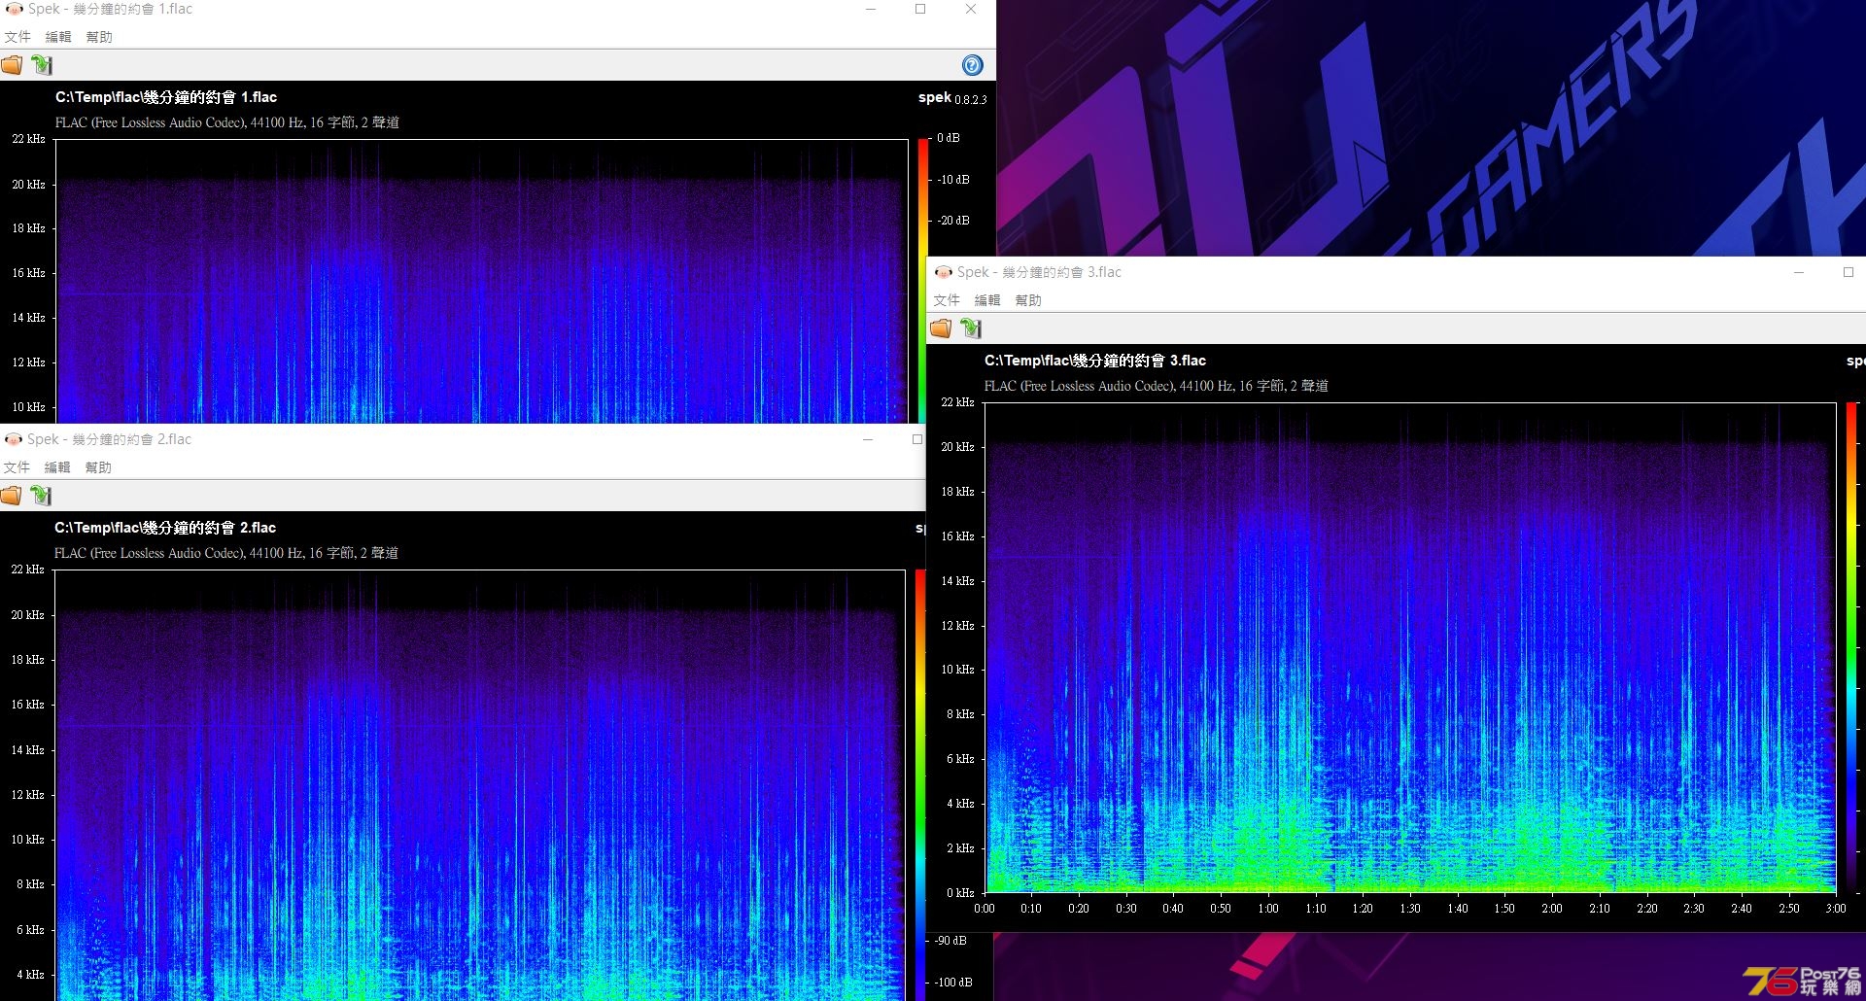The height and width of the screenshot is (1001, 1866).
Task: Maximize the 3.flac Spek window
Action: 1849,272
